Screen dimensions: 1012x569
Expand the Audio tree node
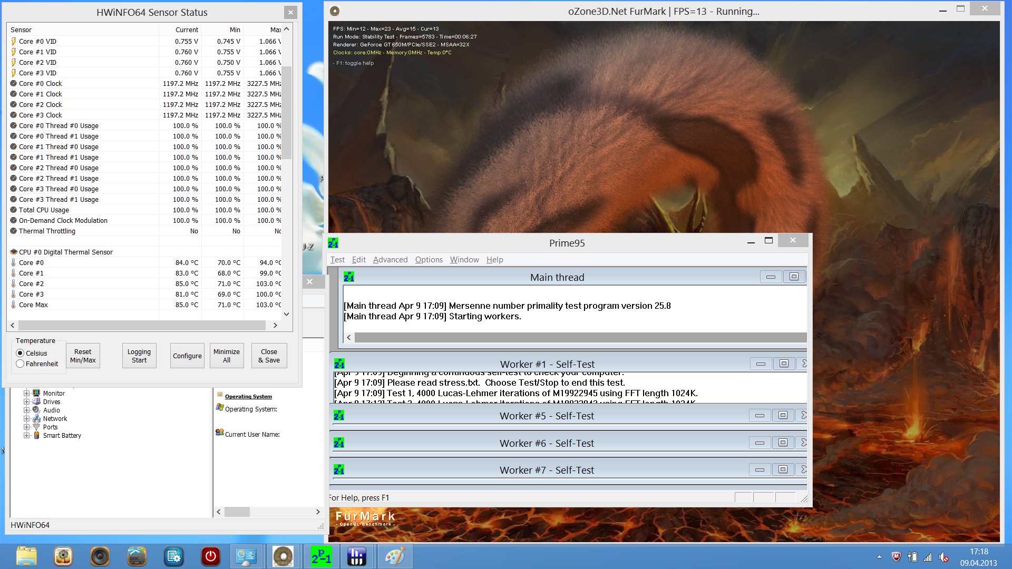tap(26, 410)
